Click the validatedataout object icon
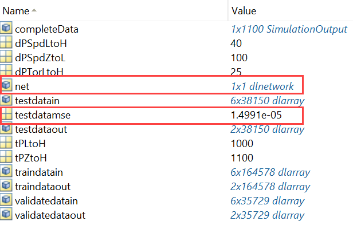 point(6,214)
